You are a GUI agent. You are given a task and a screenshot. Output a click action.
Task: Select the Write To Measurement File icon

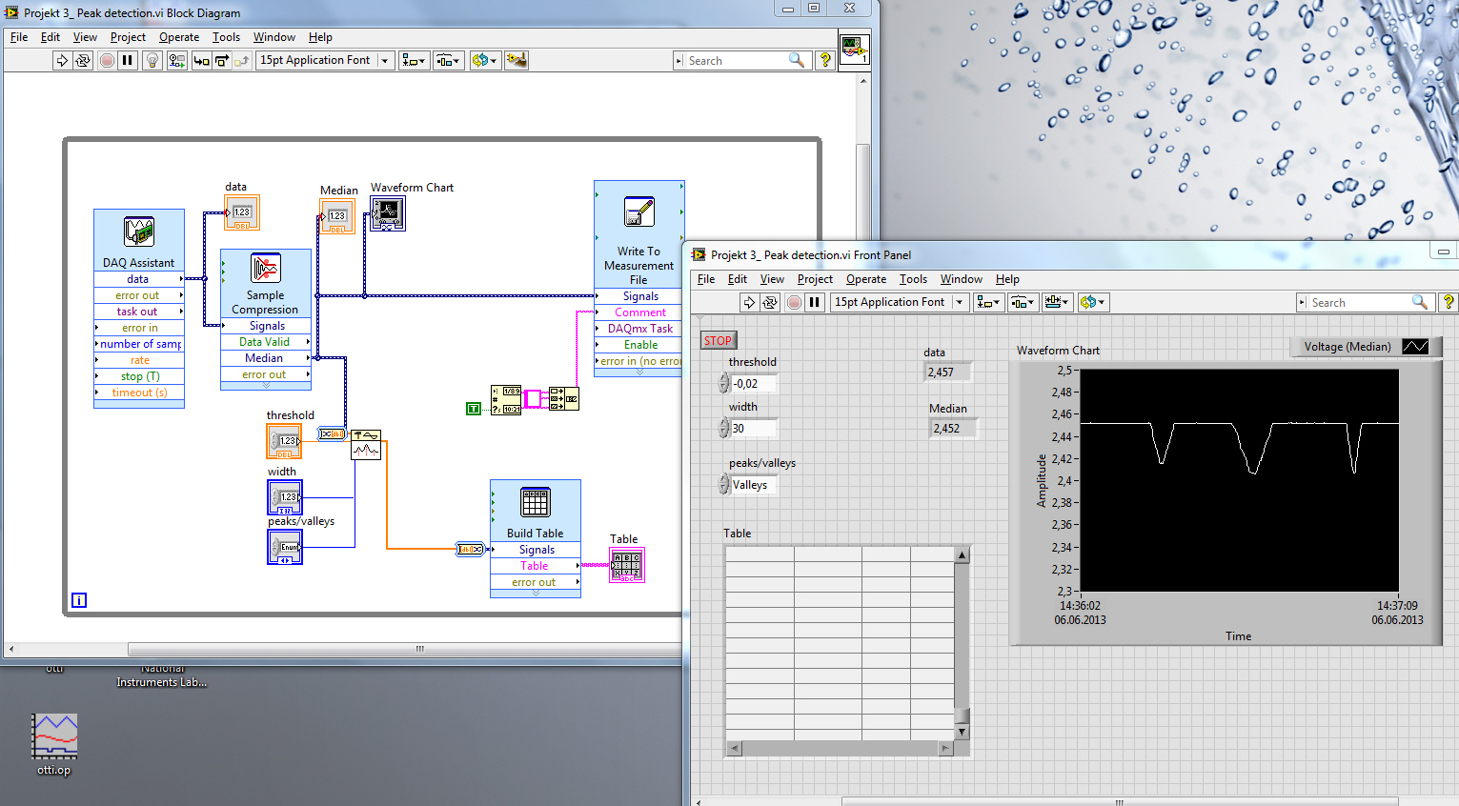(x=638, y=212)
